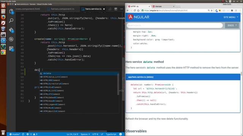Click the feedback smiley in status bar
The width and height of the screenshot is (243, 136).
(x=121, y=134)
